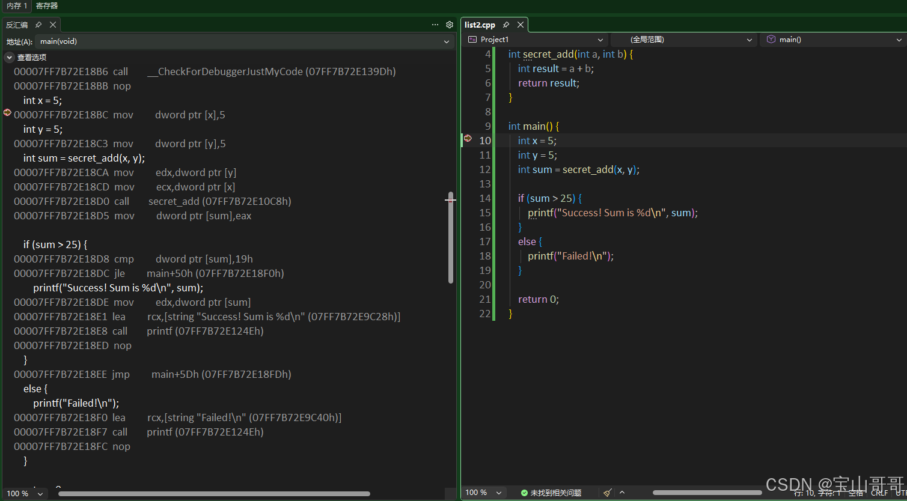Image resolution: width=907 pixels, height=501 pixels.
Task: Click source line 12 int sum = secret_add(x, y)
Action: pos(579,169)
